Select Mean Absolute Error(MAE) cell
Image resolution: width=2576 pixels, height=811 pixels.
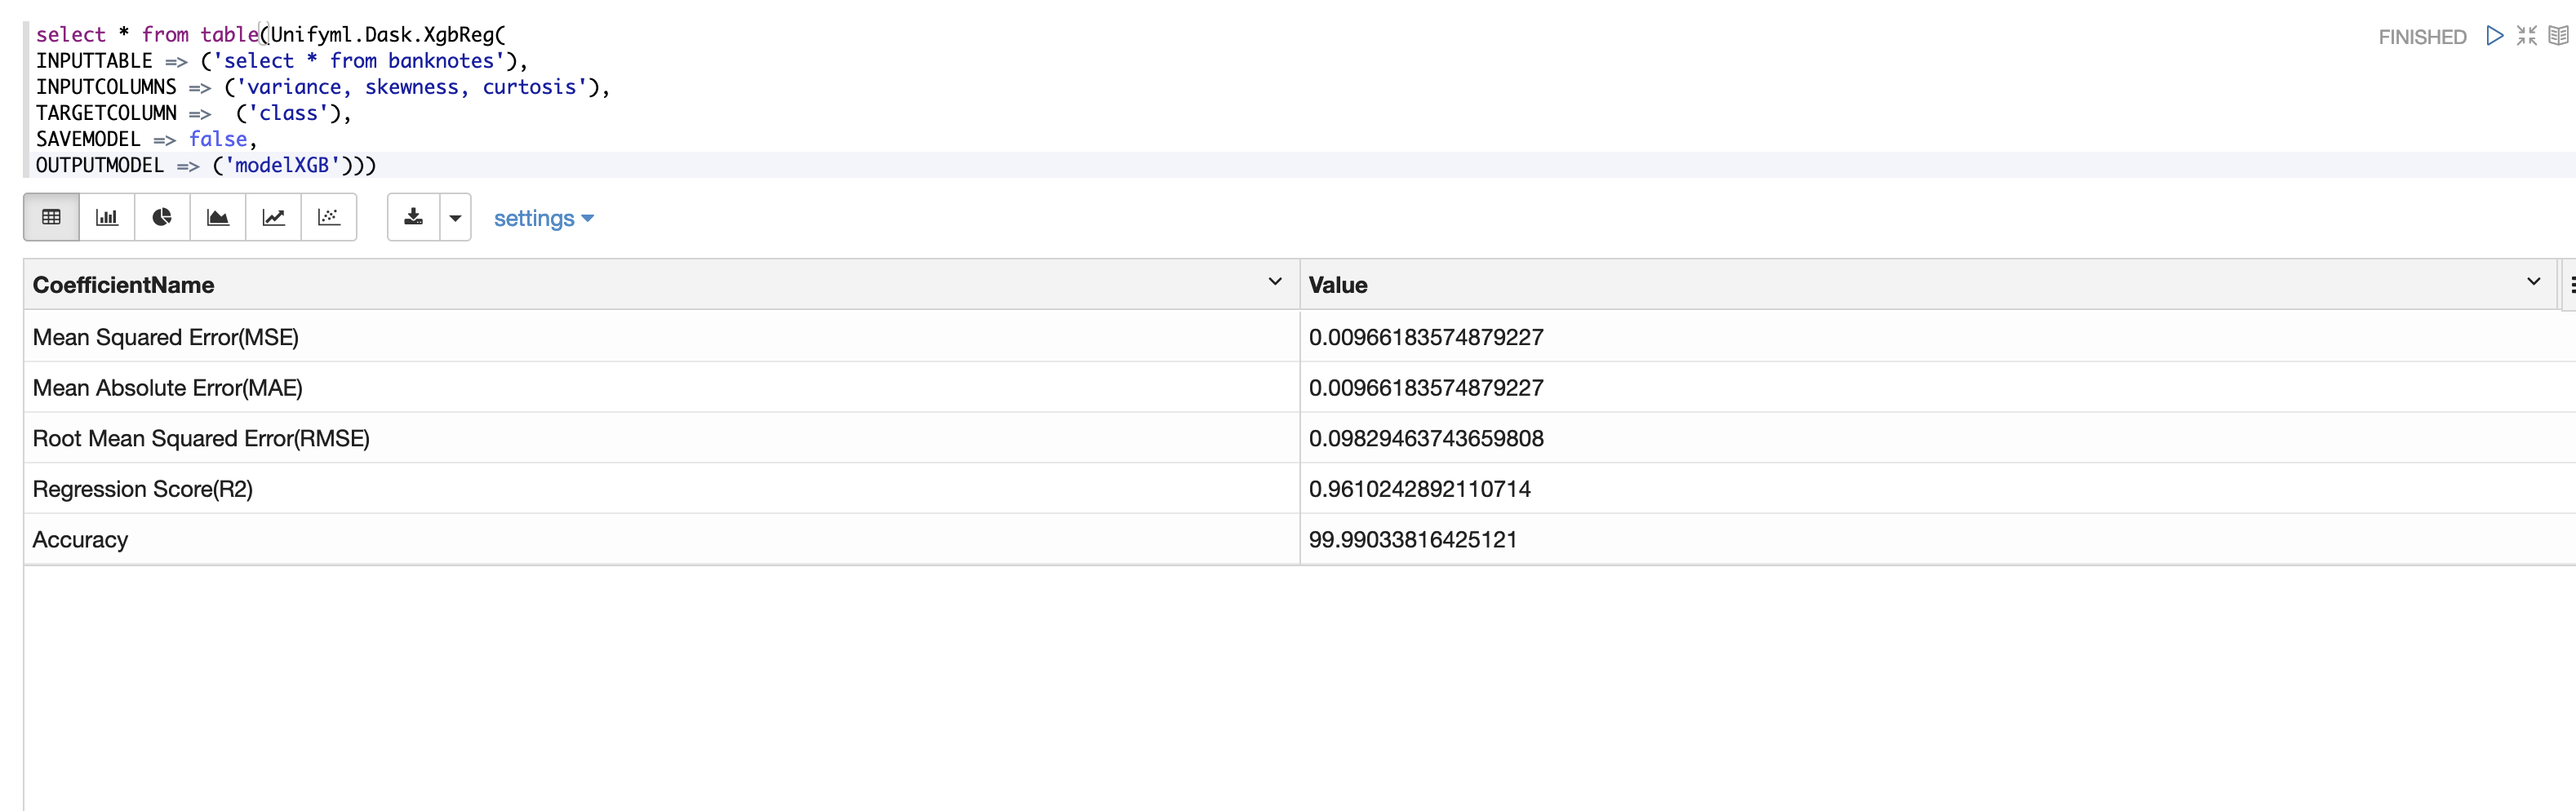click(662, 388)
